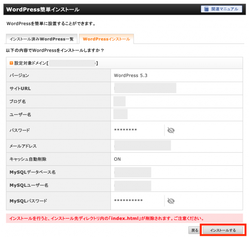Open the 関連マニュアル link

point(221,9)
